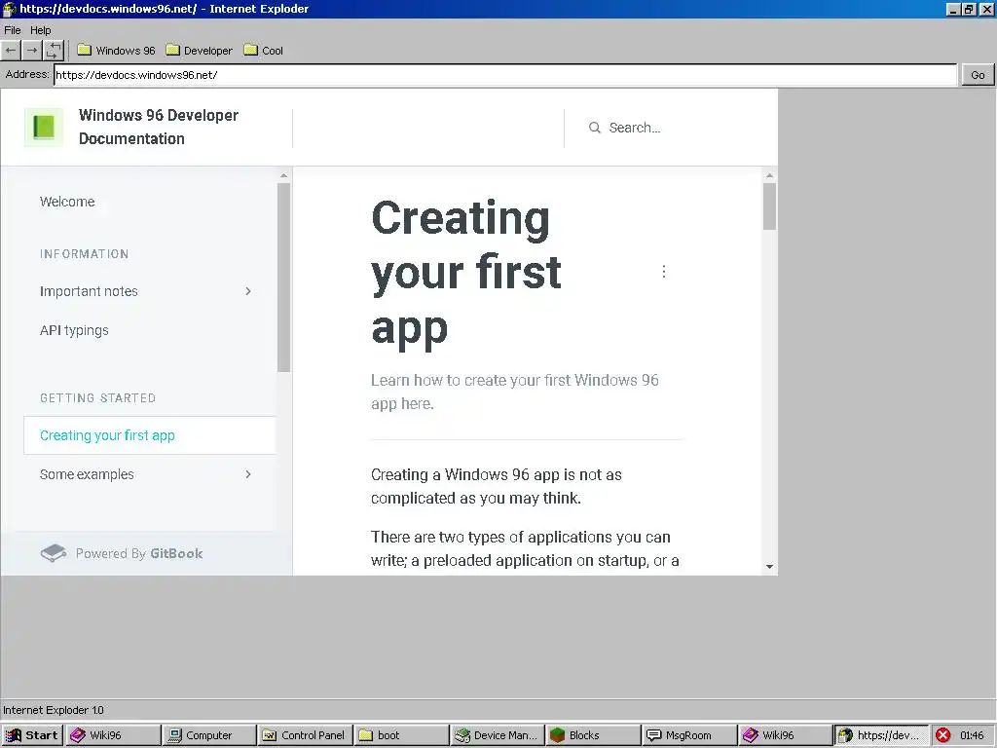
Task: Click the Go button
Action: [x=978, y=74]
